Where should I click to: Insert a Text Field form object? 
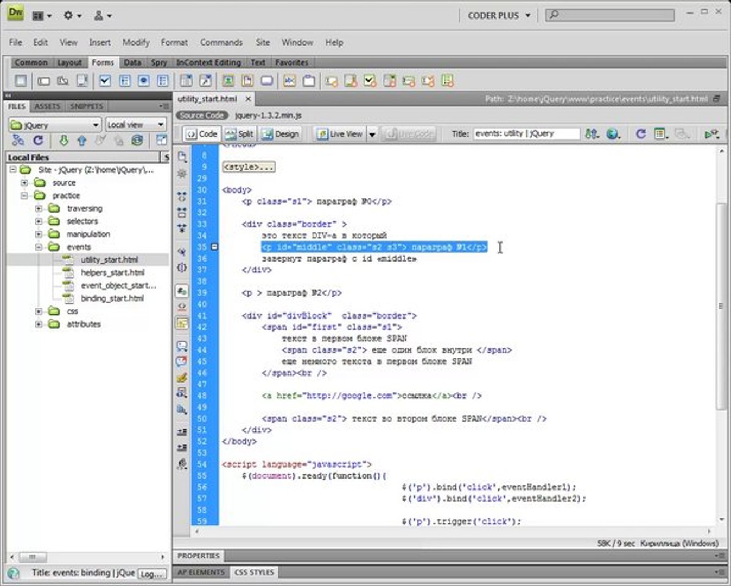tap(43, 81)
